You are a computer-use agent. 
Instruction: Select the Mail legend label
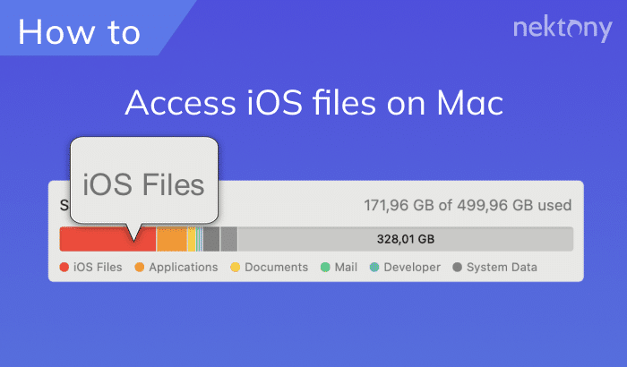click(348, 267)
